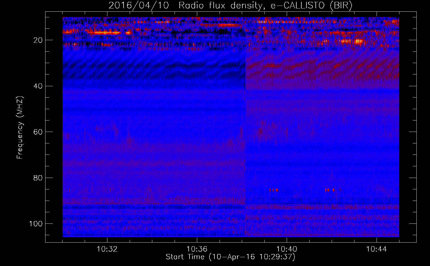Click the date "2016/04/10" in the title
The height and width of the screenshot is (266, 430).
pyautogui.click(x=139, y=6)
